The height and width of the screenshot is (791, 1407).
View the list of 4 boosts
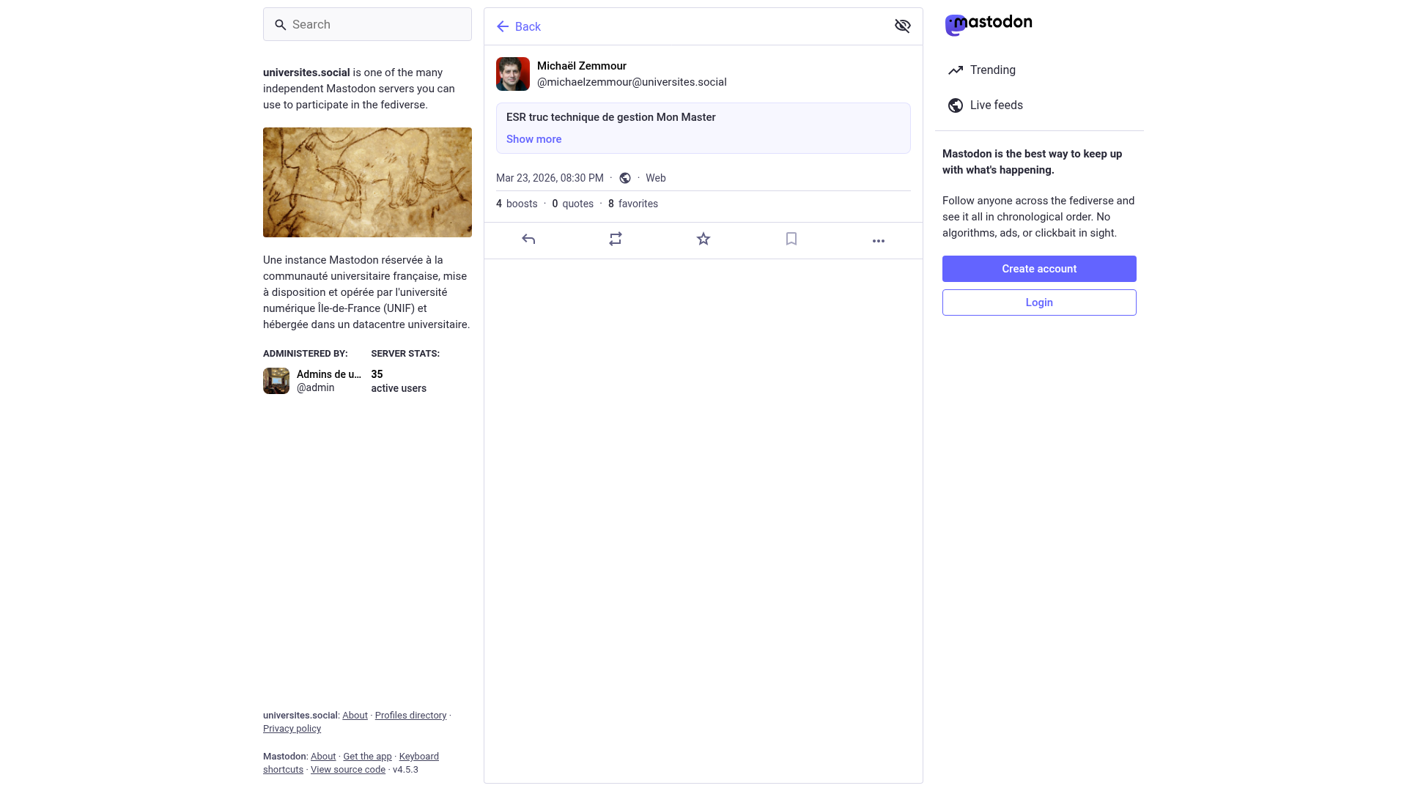(517, 204)
